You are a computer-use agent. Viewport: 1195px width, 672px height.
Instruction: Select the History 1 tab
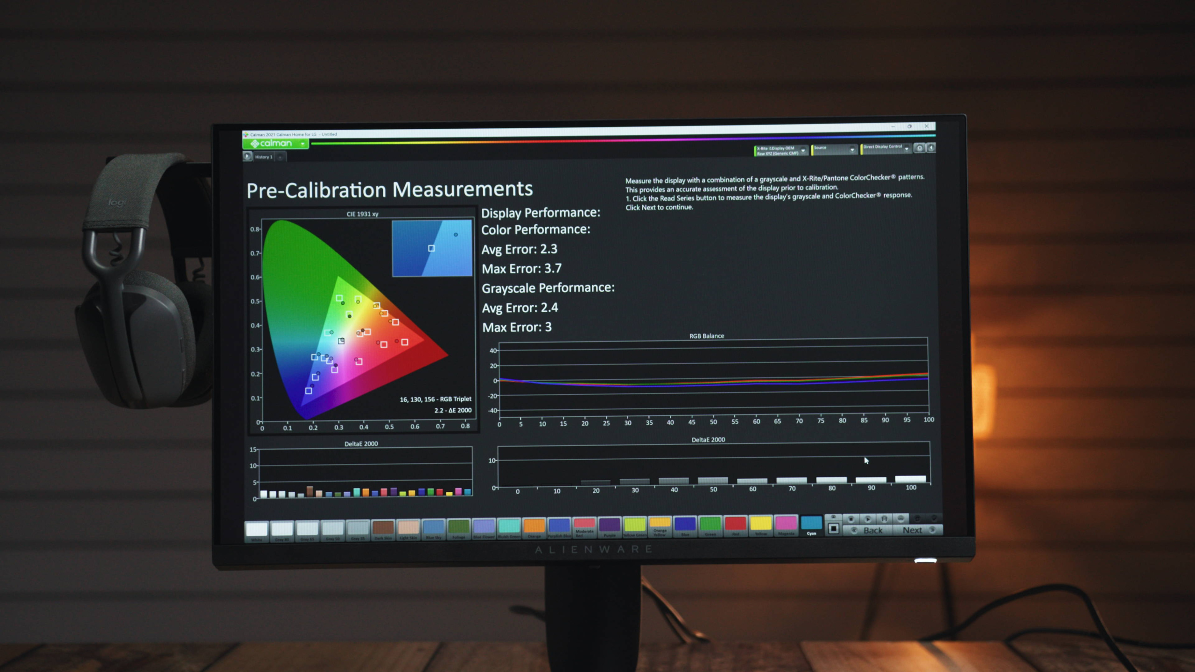point(264,157)
